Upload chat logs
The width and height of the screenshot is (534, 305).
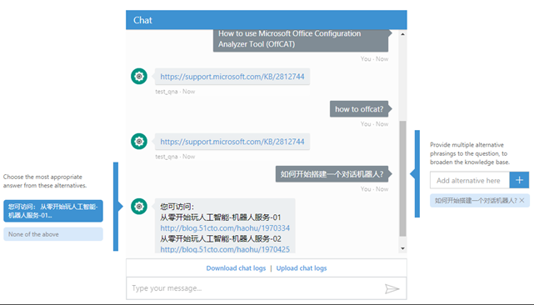(x=302, y=268)
